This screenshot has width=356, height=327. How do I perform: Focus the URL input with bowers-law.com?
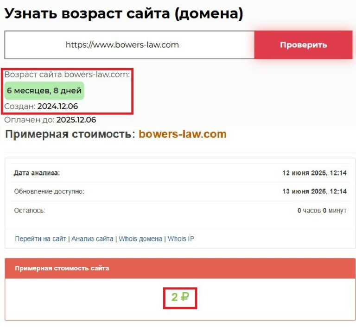(129, 45)
